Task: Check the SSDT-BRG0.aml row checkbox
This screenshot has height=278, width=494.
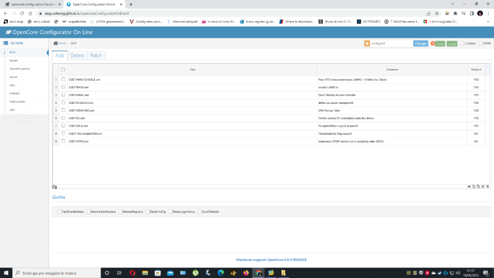Action: (x=63, y=87)
